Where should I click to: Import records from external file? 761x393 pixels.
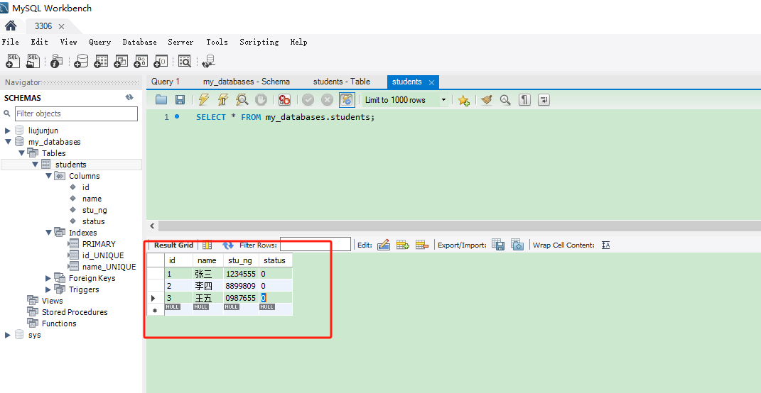tap(517, 245)
